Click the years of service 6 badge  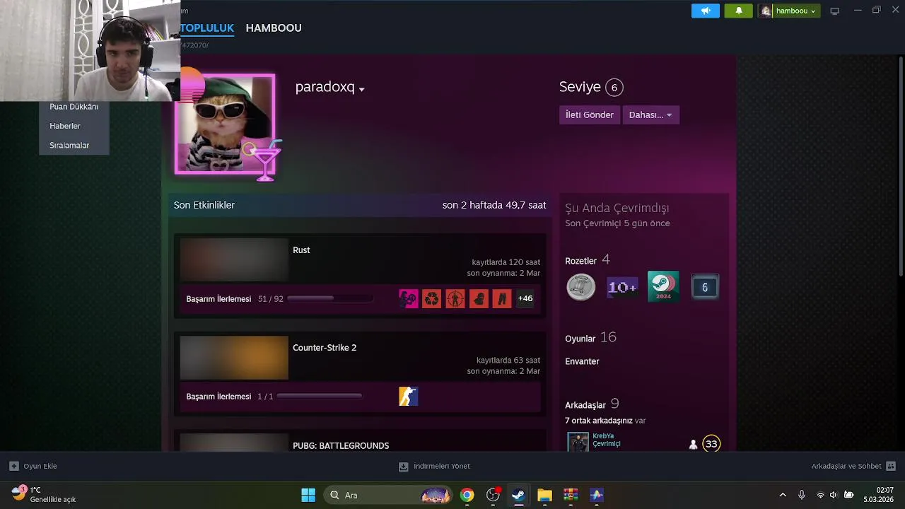click(x=705, y=287)
